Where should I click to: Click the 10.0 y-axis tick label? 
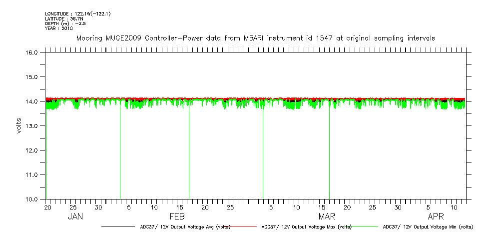32,199
